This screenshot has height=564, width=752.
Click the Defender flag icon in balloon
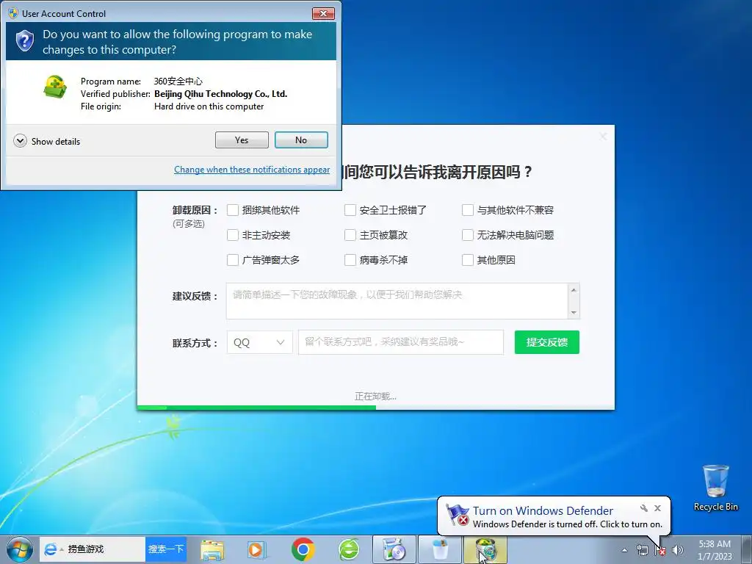coord(457,515)
